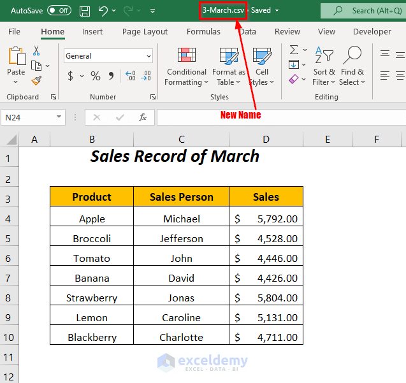Apply Percent Style number format
Viewport: 406px width, 383px height.
(96, 76)
